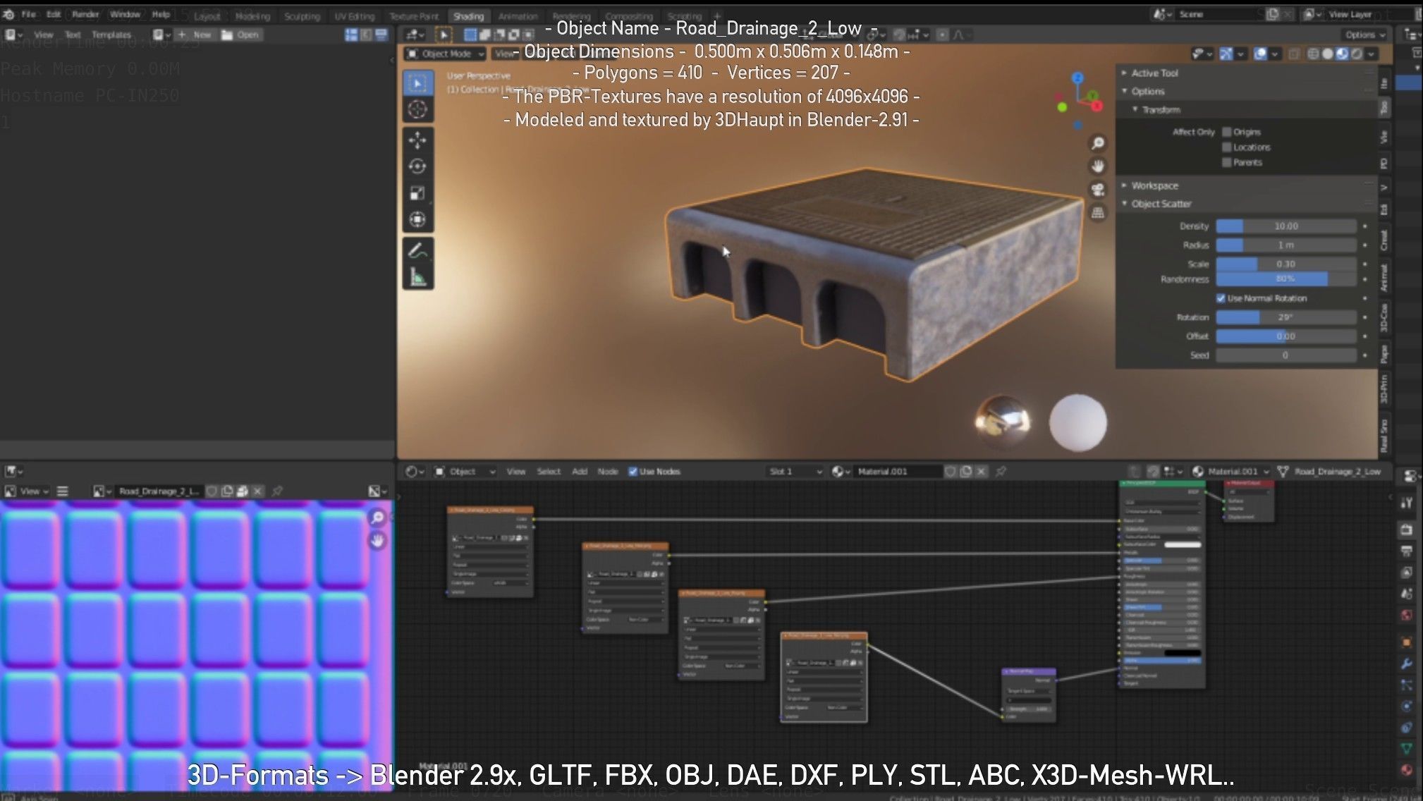Zoom icon in the image editor
Screen dimensions: 1423x801
coord(377,518)
